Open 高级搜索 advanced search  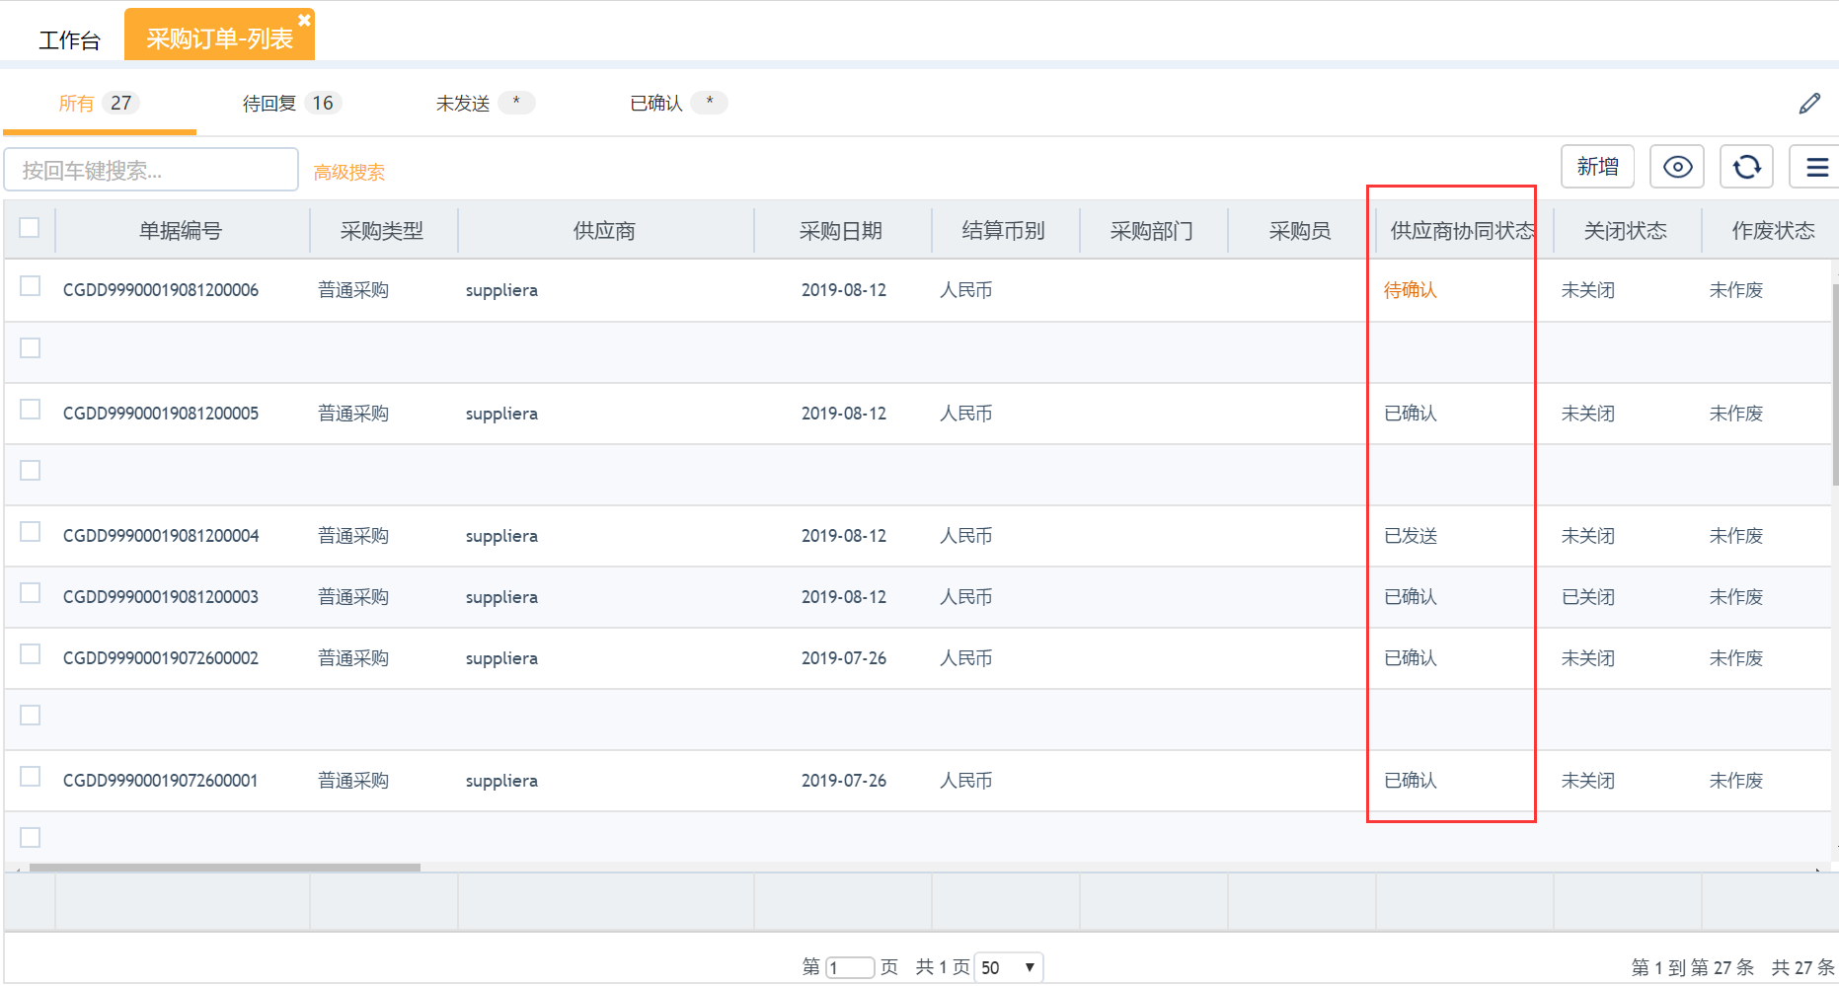coord(348,172)
